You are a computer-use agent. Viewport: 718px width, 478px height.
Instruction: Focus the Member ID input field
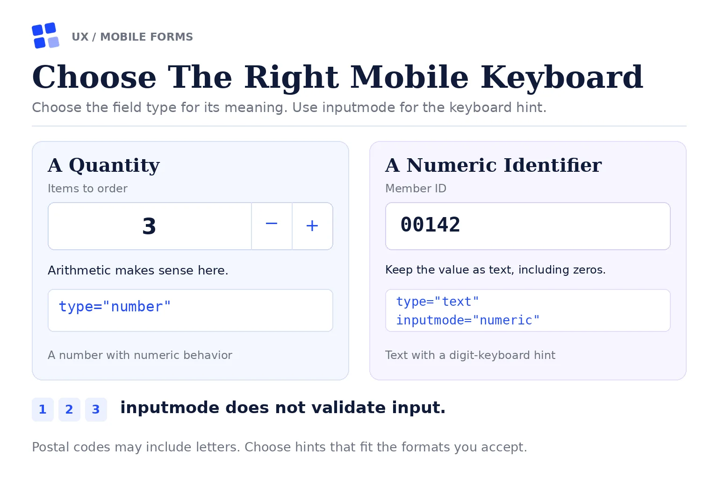pyautogui.click(x=528, y=226)
